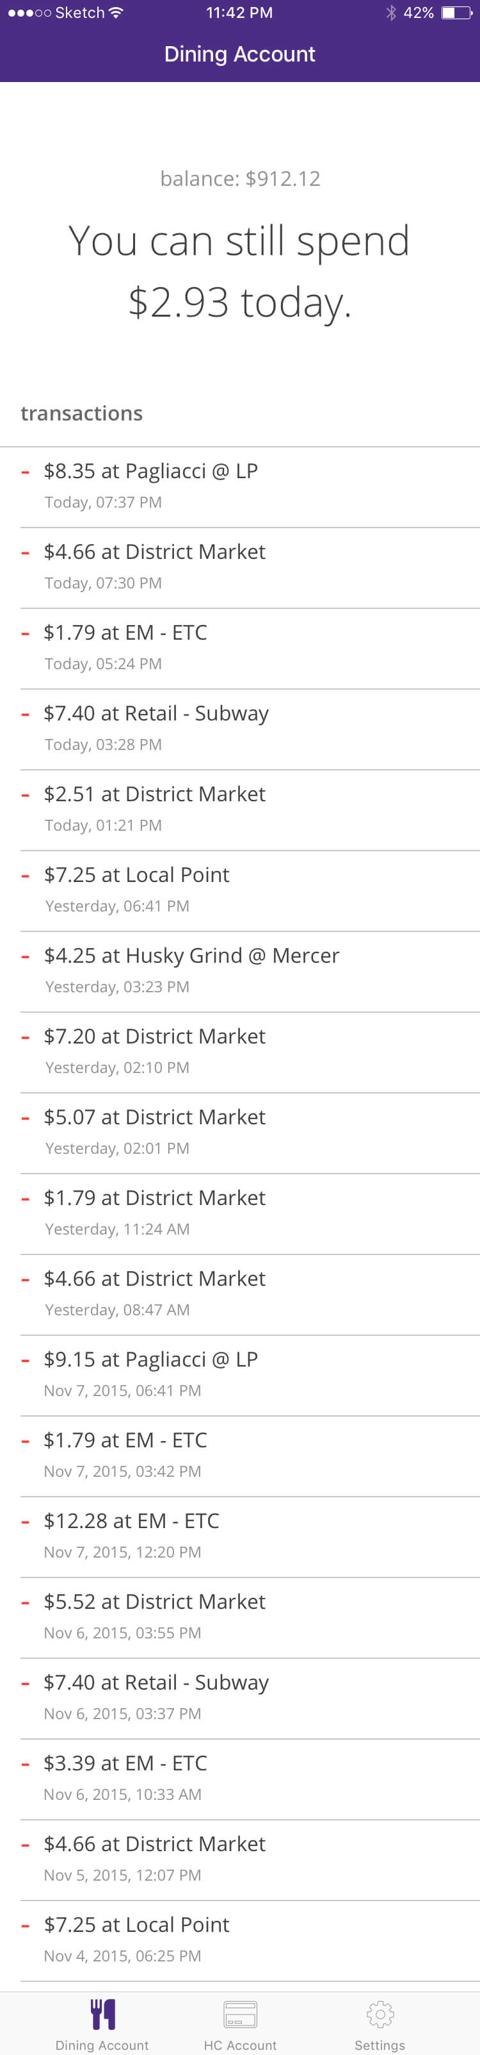
Task: Select the $7.25 Local Point transaction from yesterday
Action: 250,890
